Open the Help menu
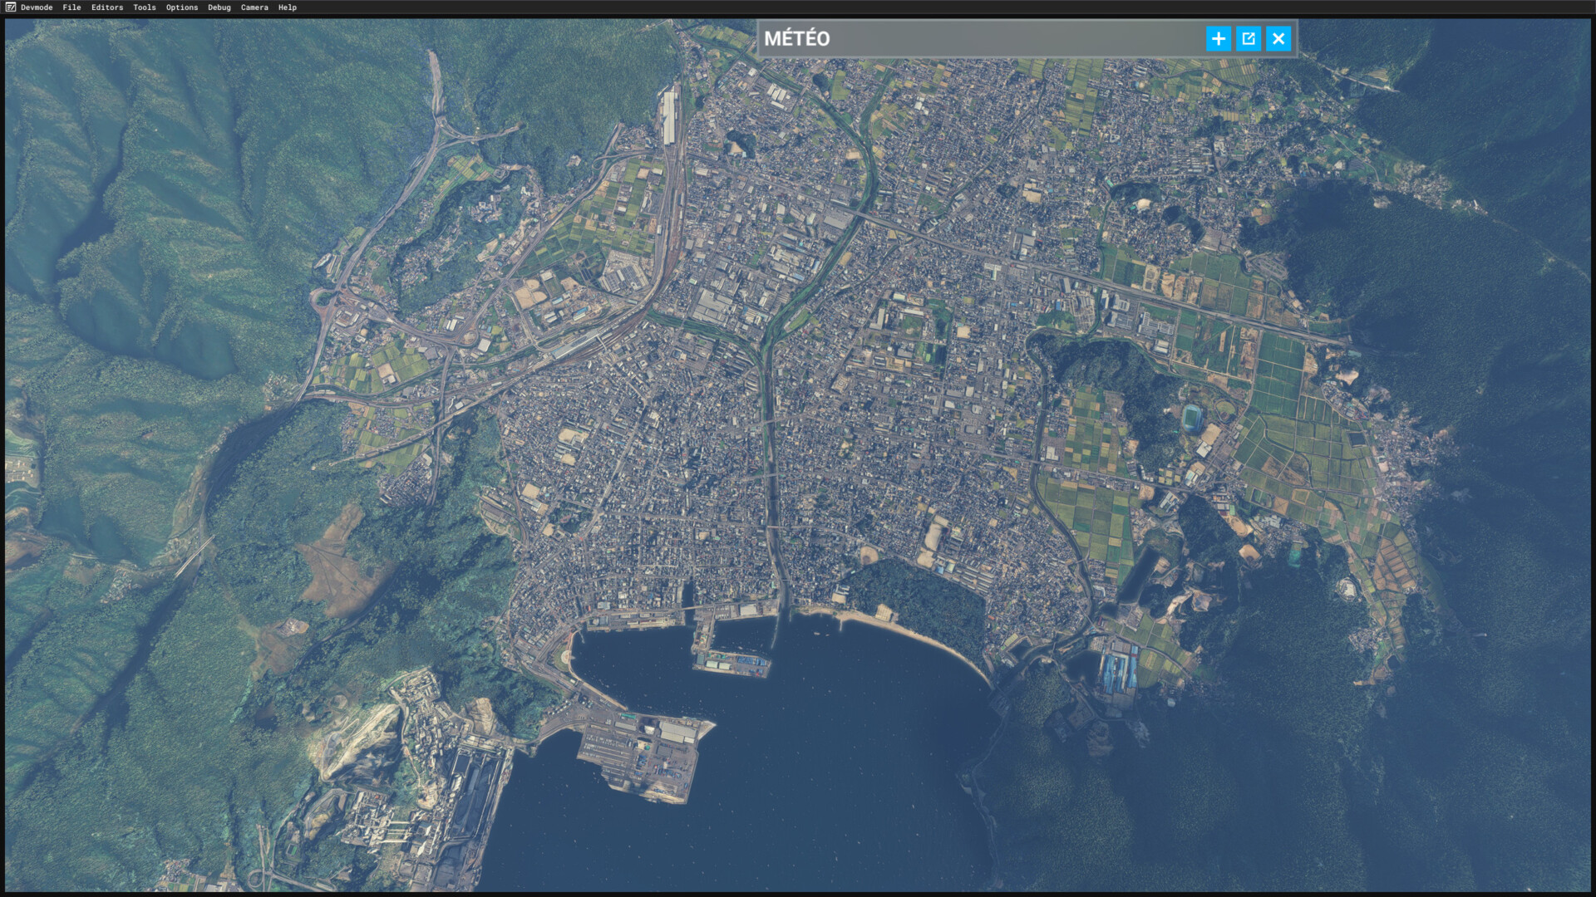Screen dimensions: 1596x897 tap(288, 7)
